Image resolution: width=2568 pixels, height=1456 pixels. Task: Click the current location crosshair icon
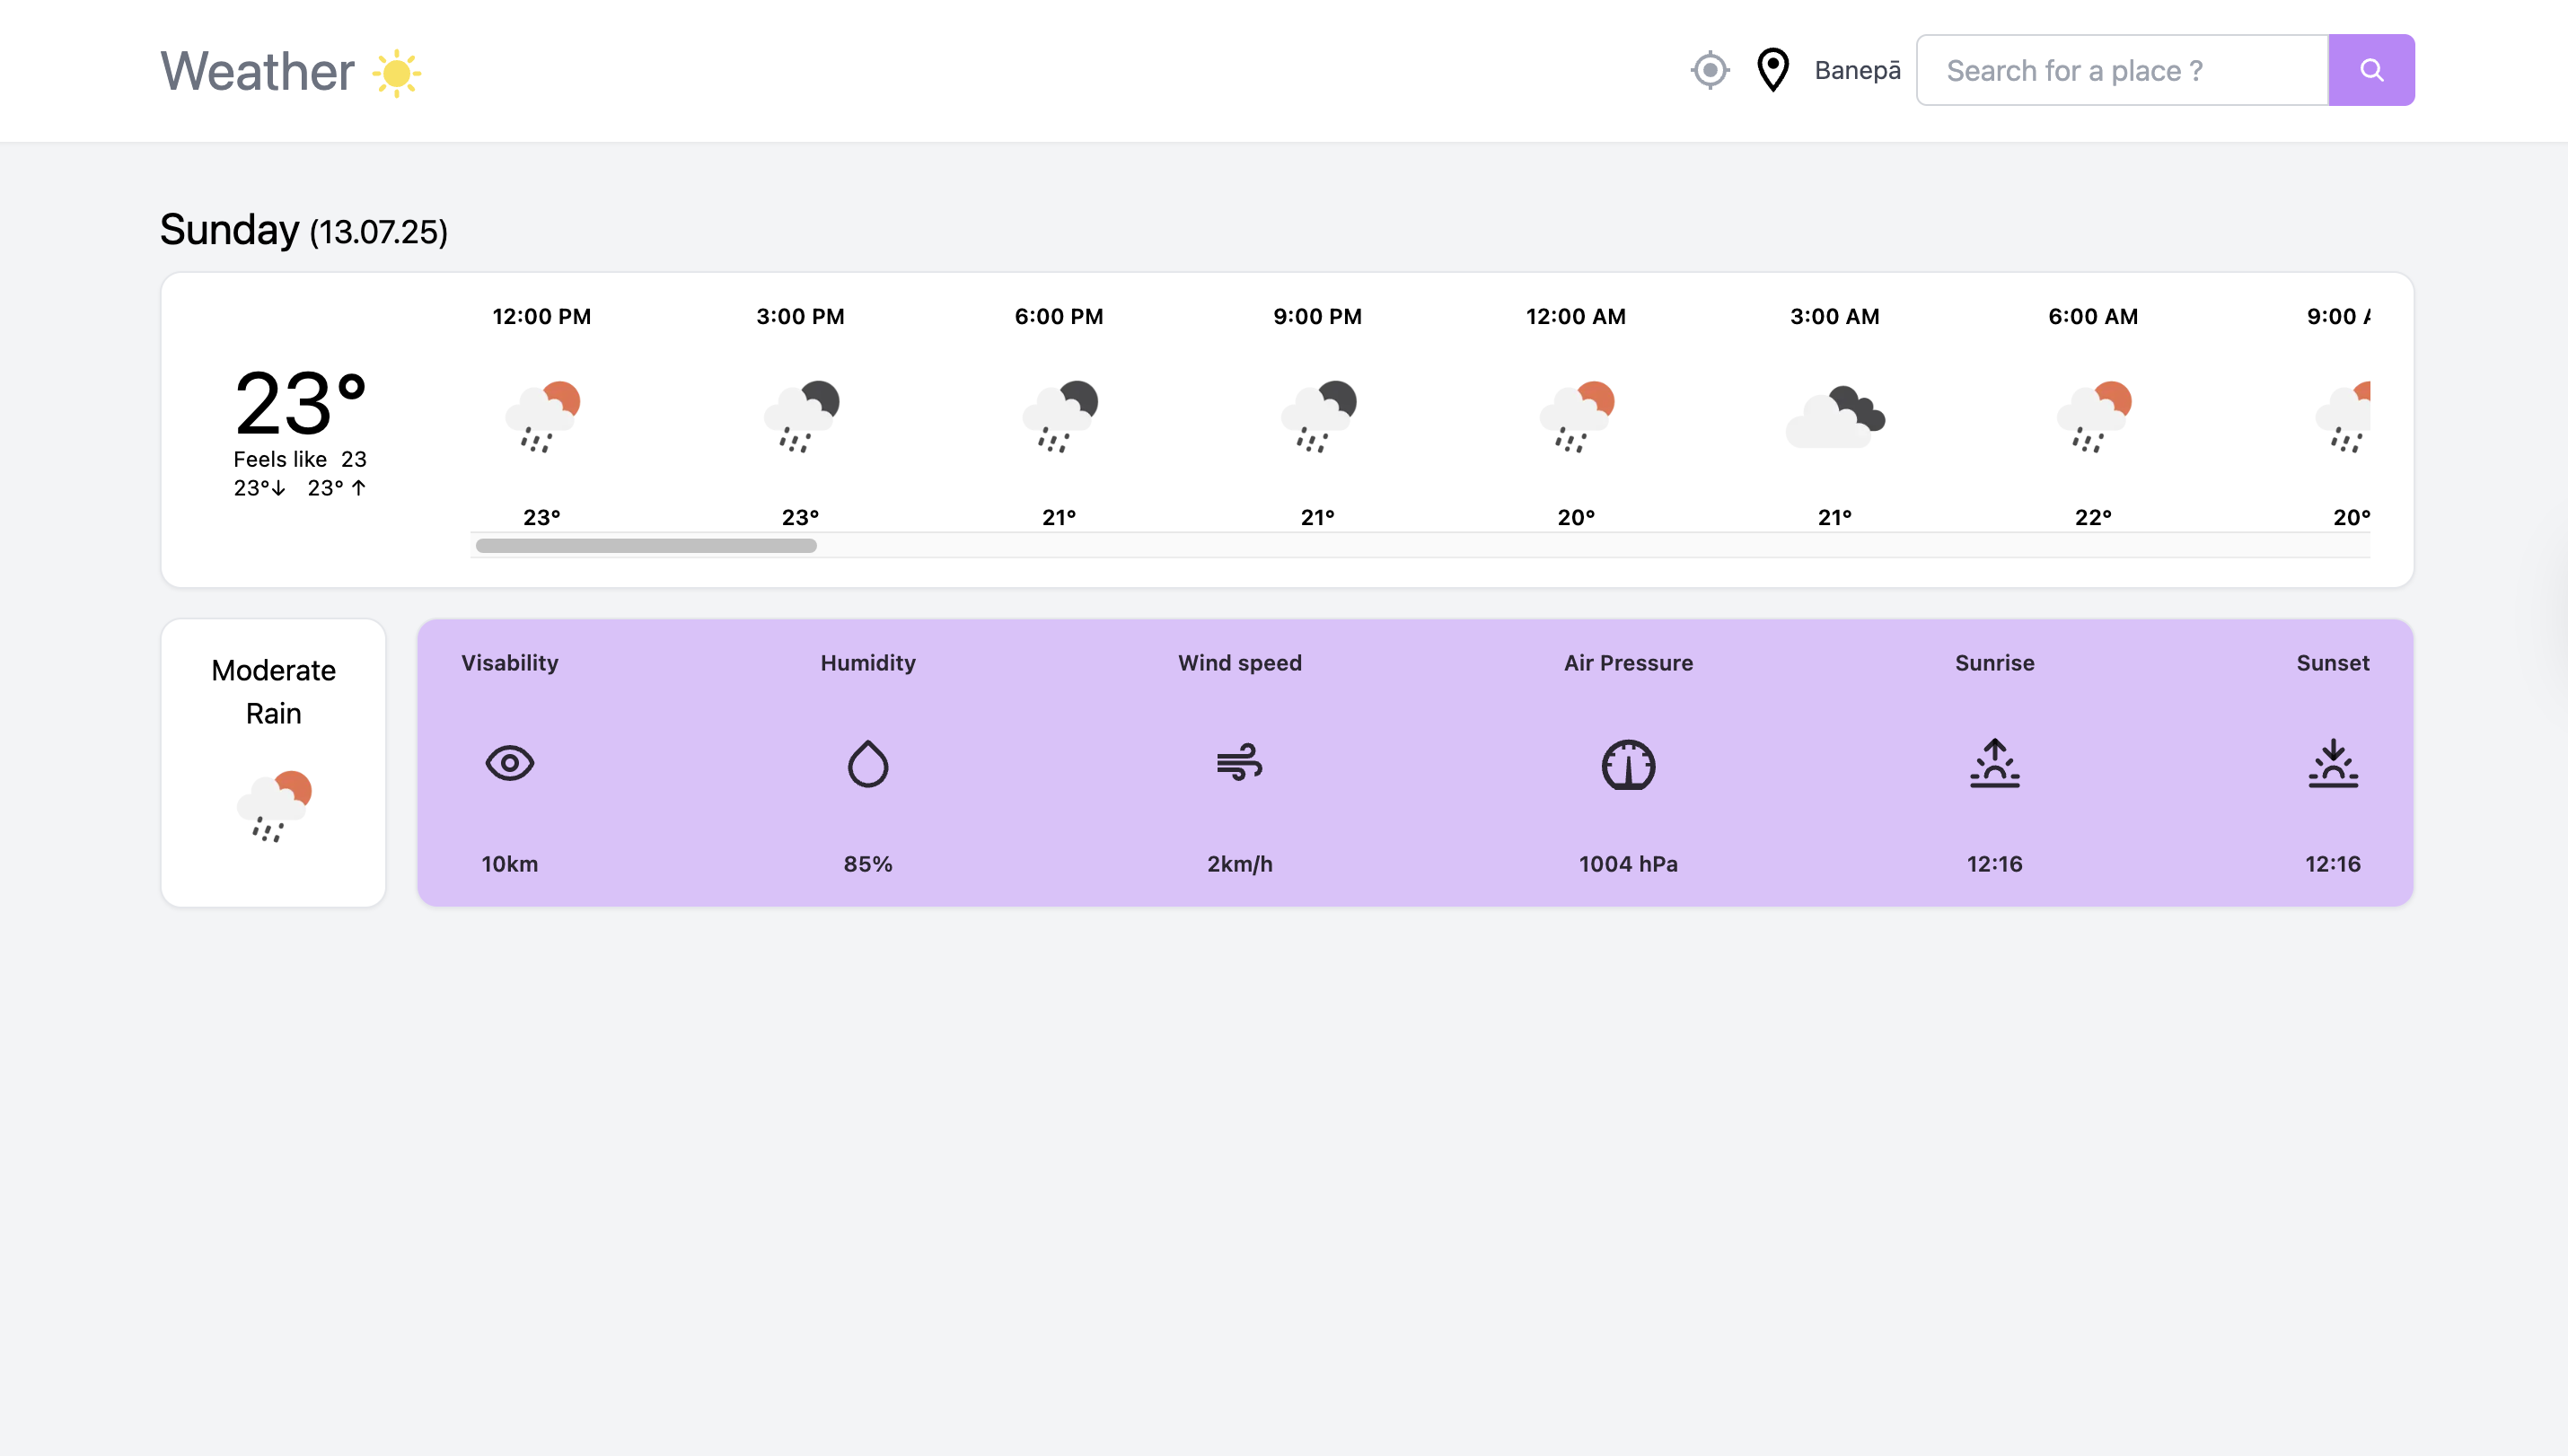click(1709, 70)
